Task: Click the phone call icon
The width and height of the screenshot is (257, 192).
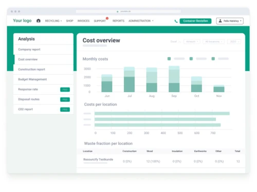Action: coord(176,21)
